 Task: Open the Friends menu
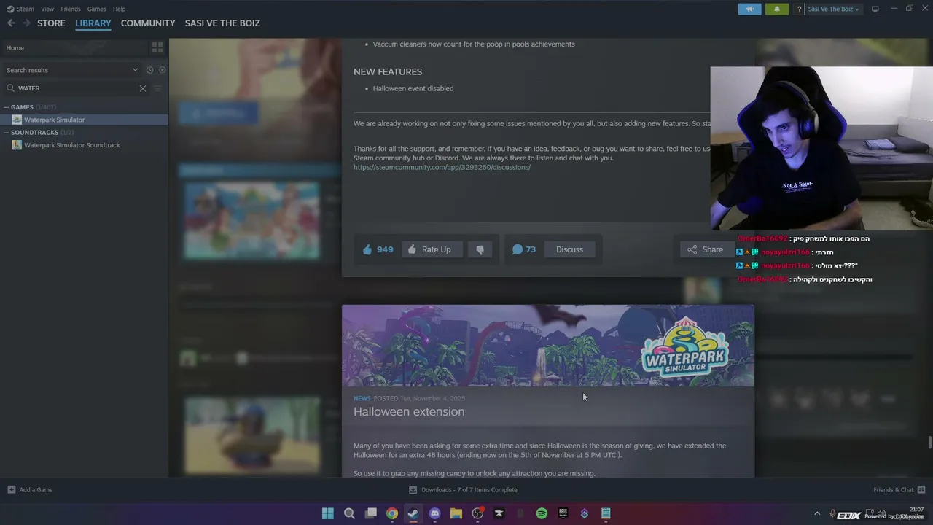click(71, 9)
